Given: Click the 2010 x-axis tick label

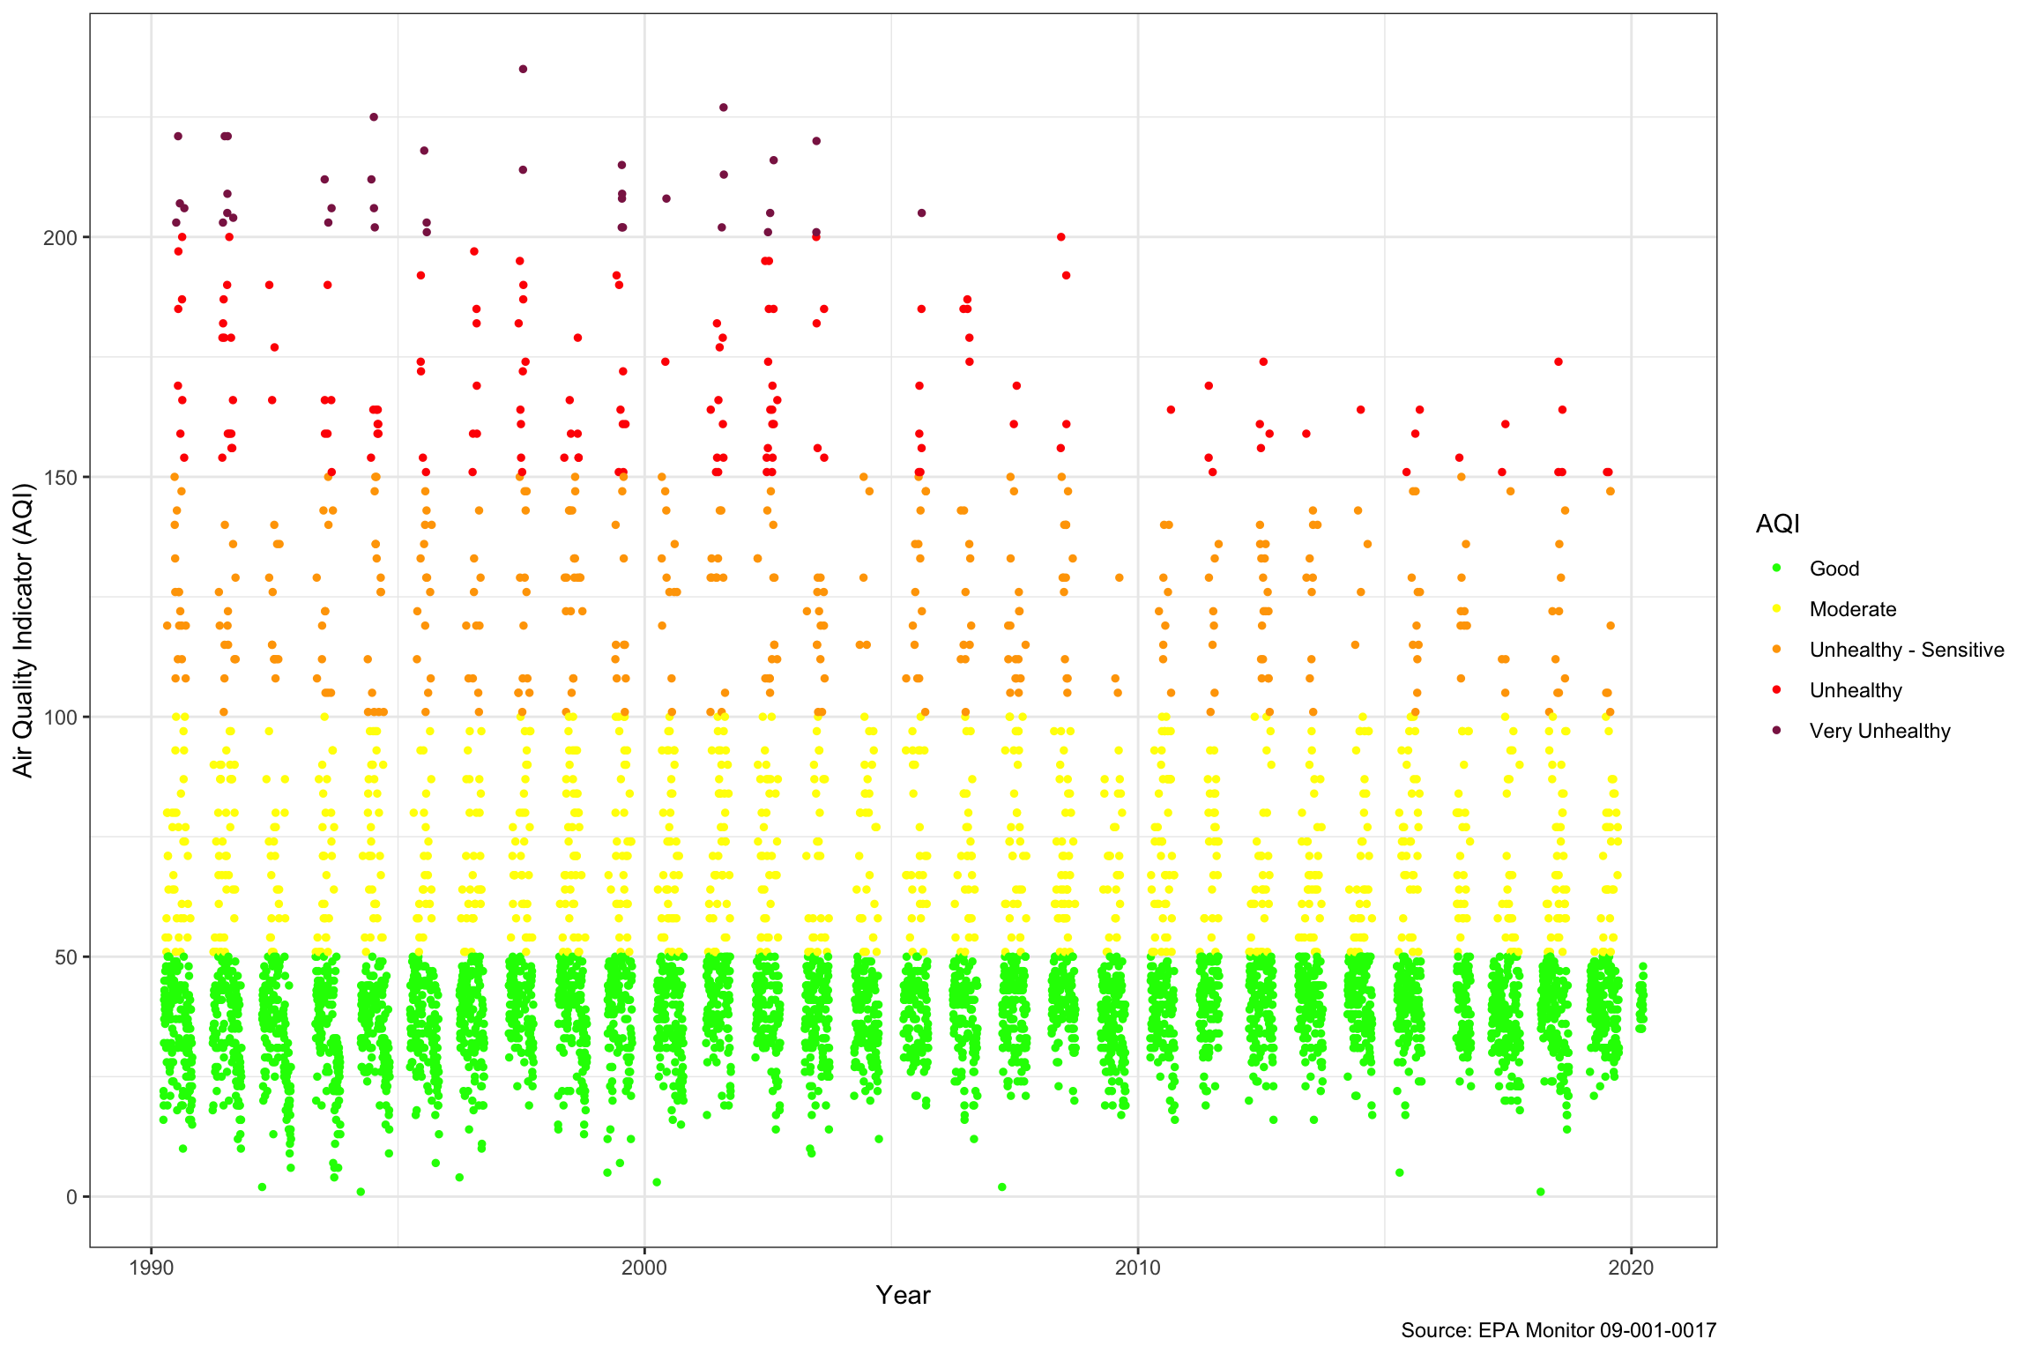Looking at the screenshot, I should [x=1137, y=1268].
